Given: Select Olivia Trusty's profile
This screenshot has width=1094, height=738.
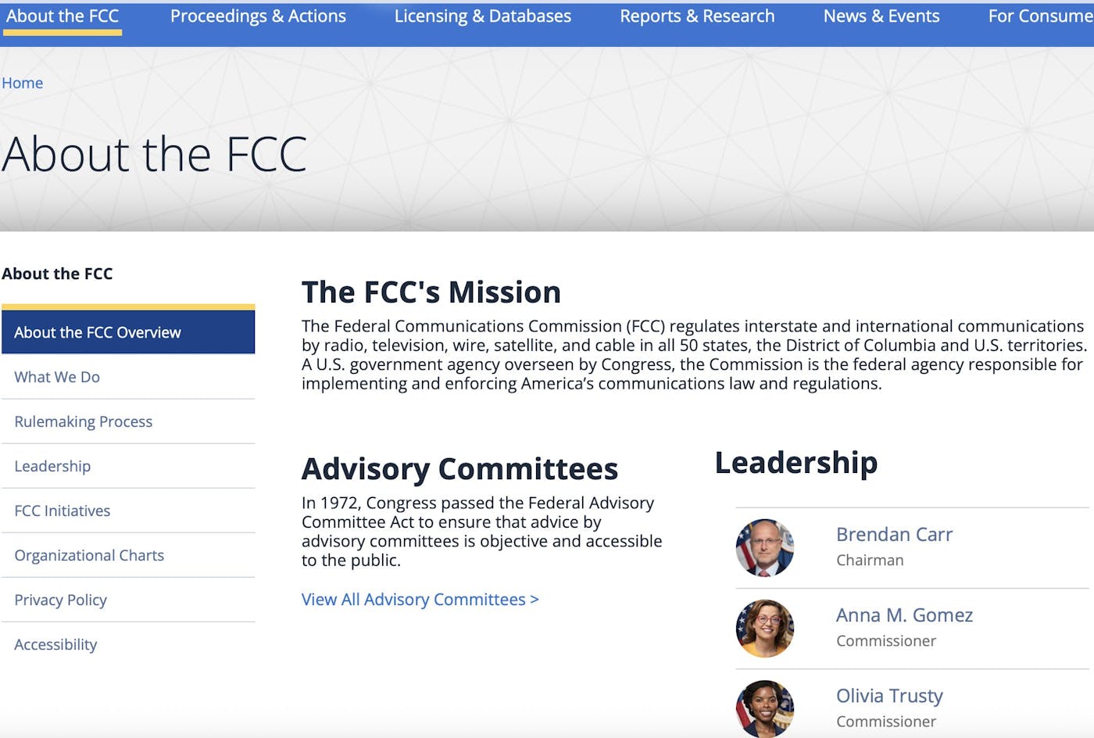Looking at the screenshot, I should [889, 696].
